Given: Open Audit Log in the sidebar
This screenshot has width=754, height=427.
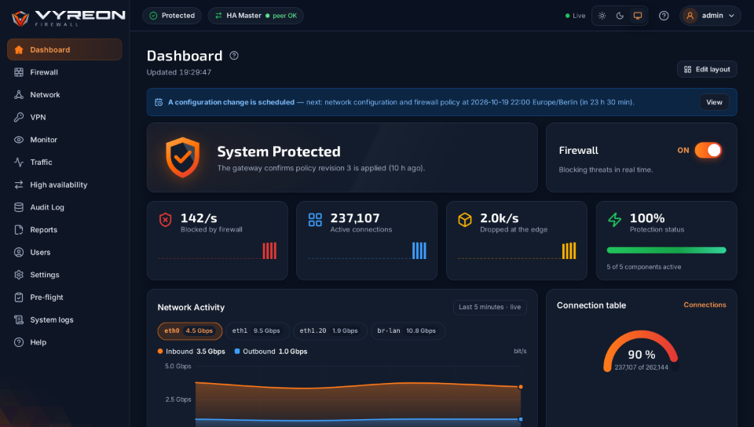Looking at the screenshot, I should point(64,207).
